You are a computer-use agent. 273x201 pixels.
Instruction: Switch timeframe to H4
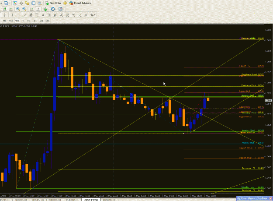point(29,21)
